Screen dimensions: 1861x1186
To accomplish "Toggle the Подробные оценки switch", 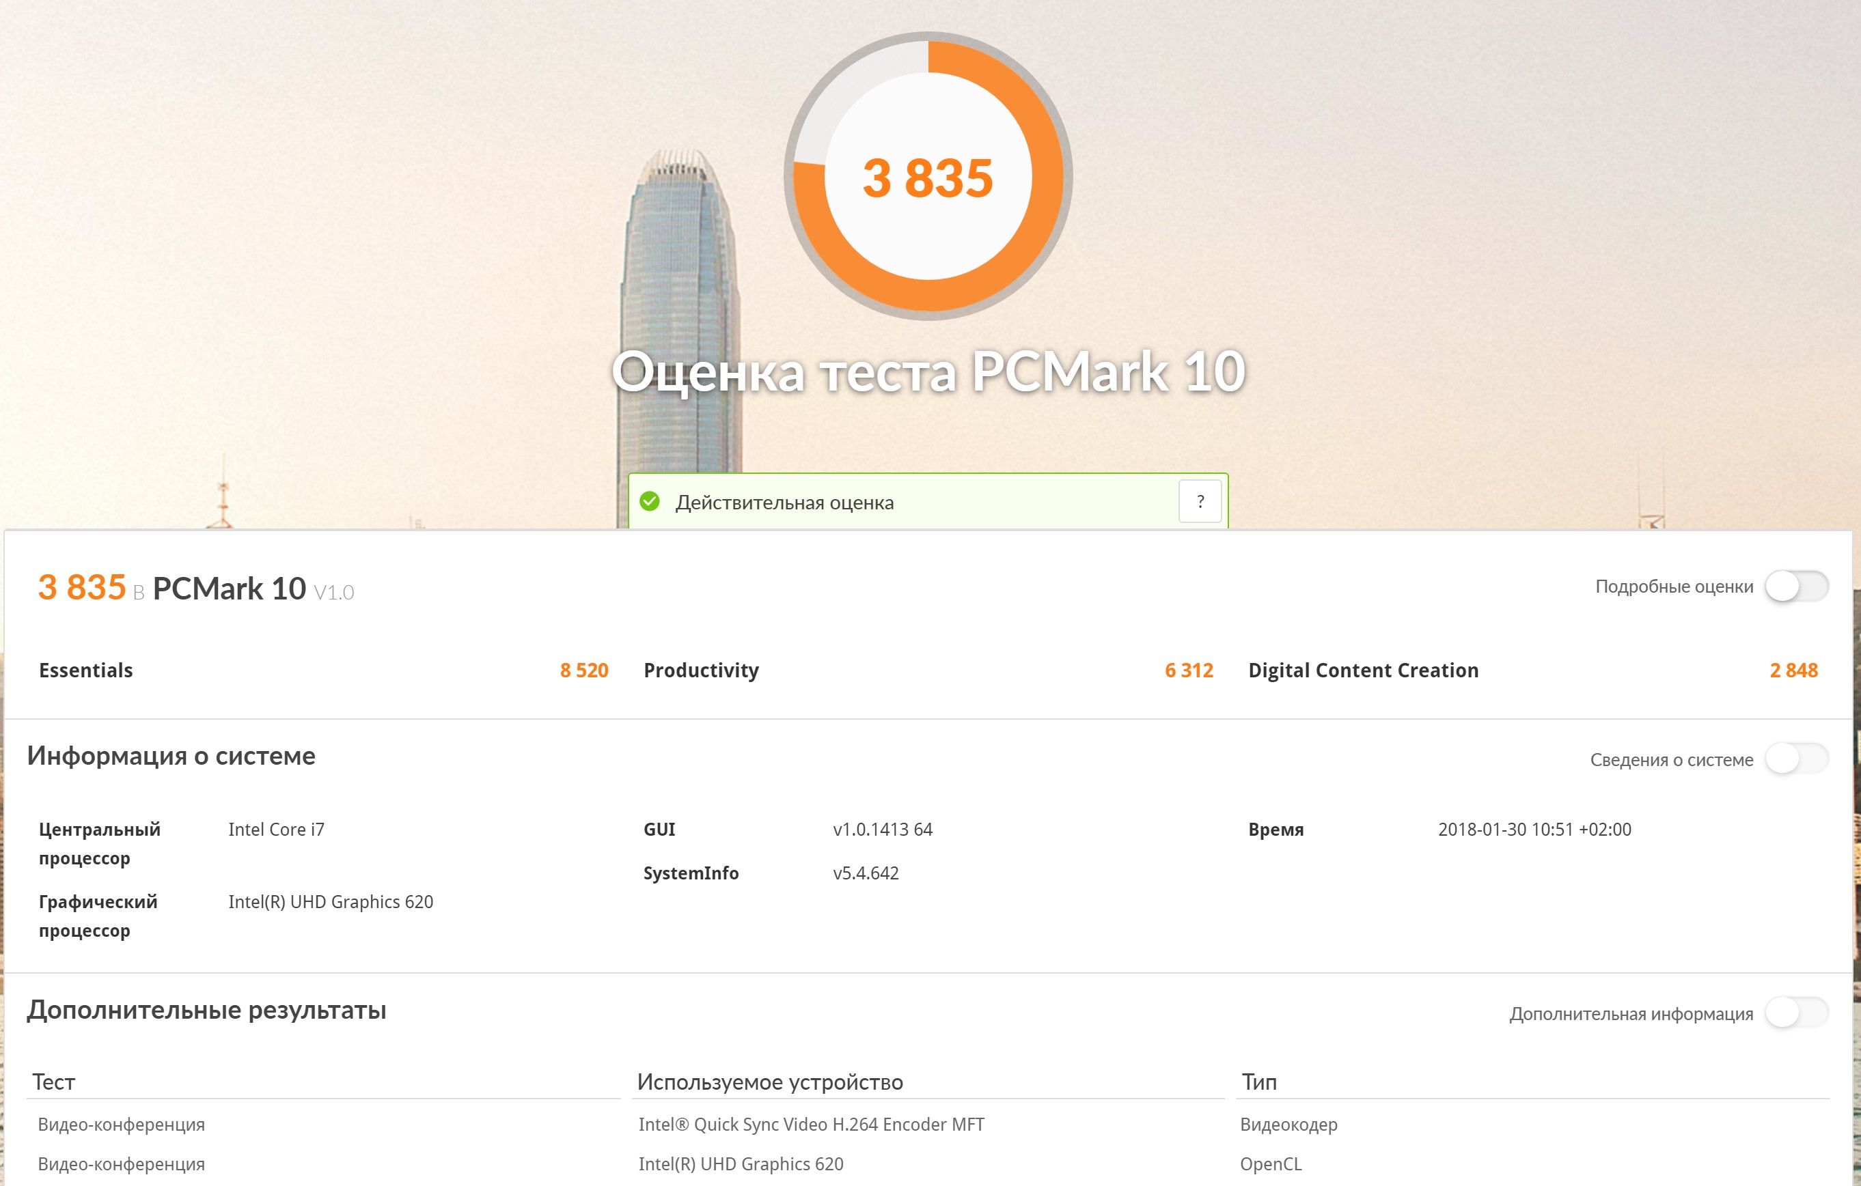I will 1796,586.
